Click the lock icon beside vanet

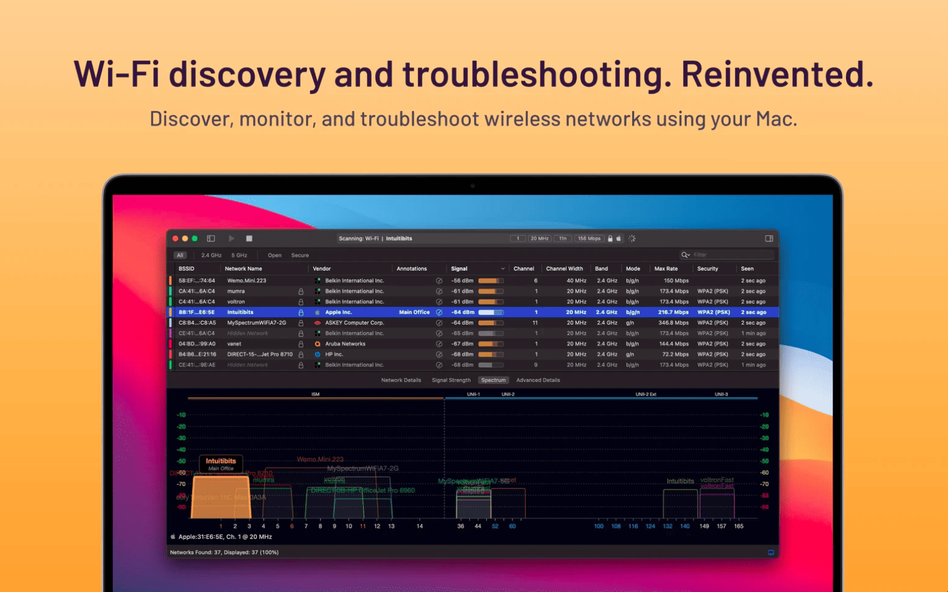pyautogui.click(x=301, y=344)
